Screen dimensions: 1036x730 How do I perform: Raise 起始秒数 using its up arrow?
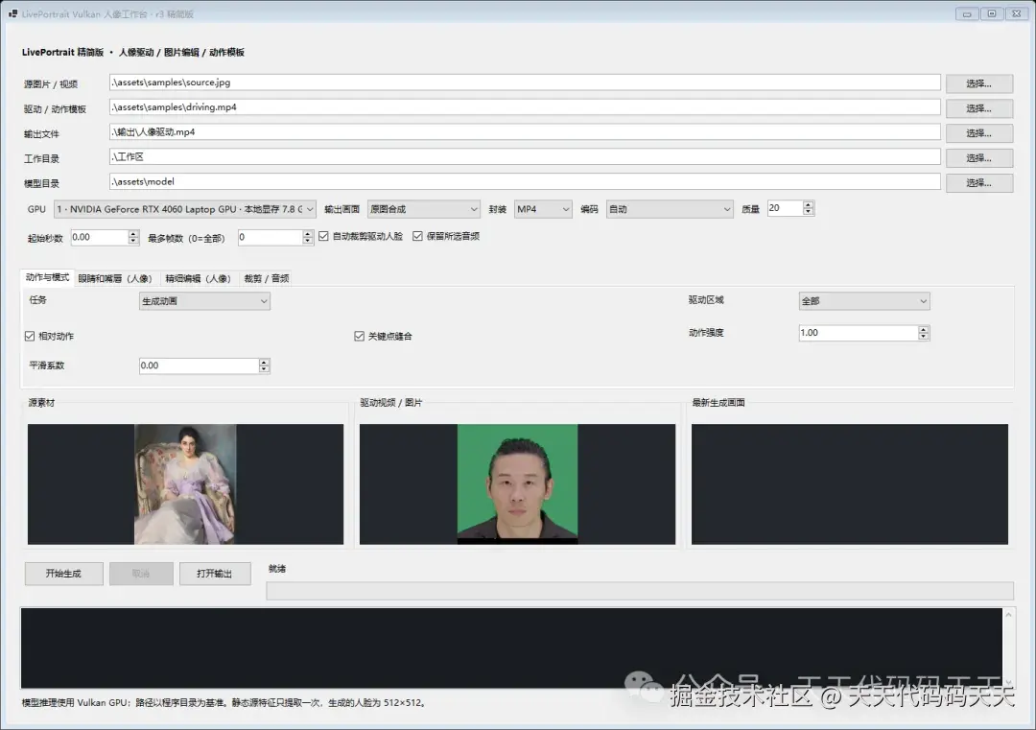pyautogui.click(x=133, y=234)
